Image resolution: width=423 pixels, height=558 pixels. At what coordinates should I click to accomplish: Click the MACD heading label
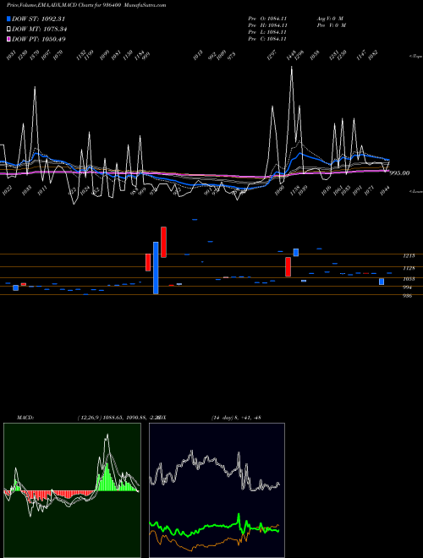(x=25, y=418)
